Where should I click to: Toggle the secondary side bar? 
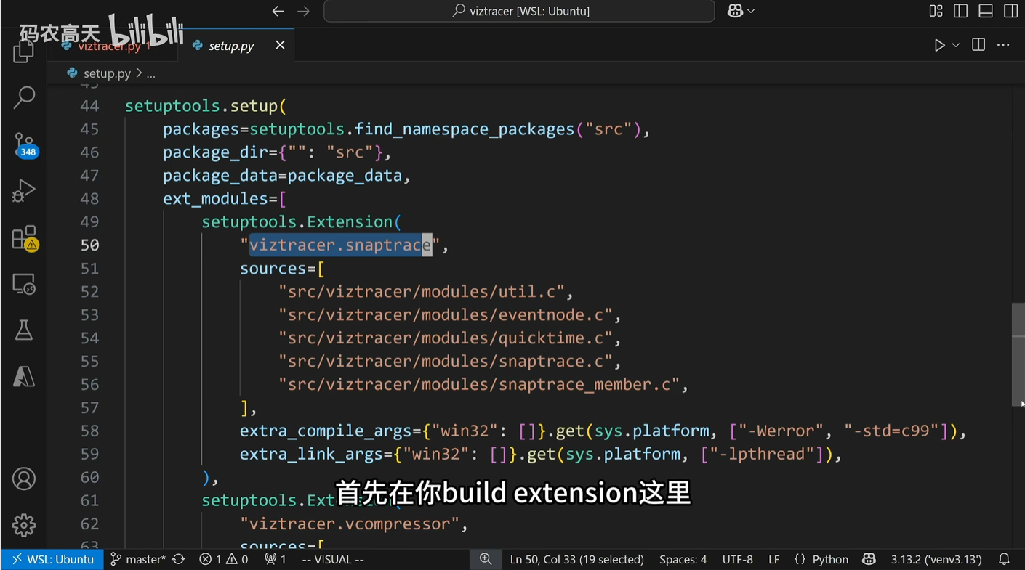click(1010, 11)
